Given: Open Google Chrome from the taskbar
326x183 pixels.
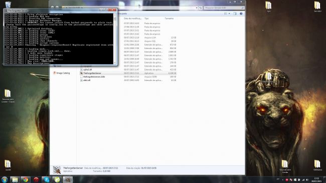Looking at the screenshot, I should click(x=26, y=179).
